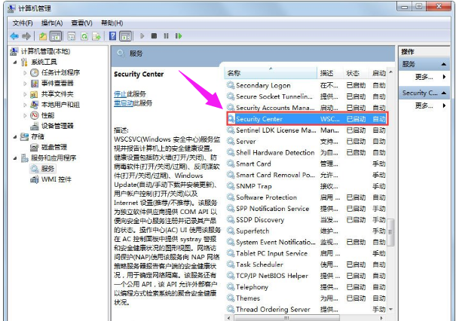Click the 重启动 service link
Viewport: 456px width, 321px height.
click(x=122, y=102)
